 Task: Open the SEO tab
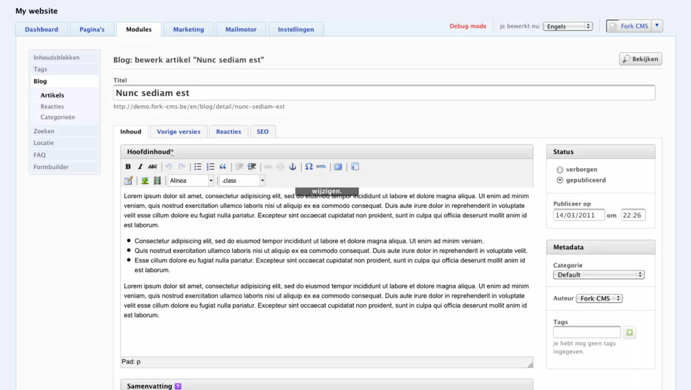point(262,132)
